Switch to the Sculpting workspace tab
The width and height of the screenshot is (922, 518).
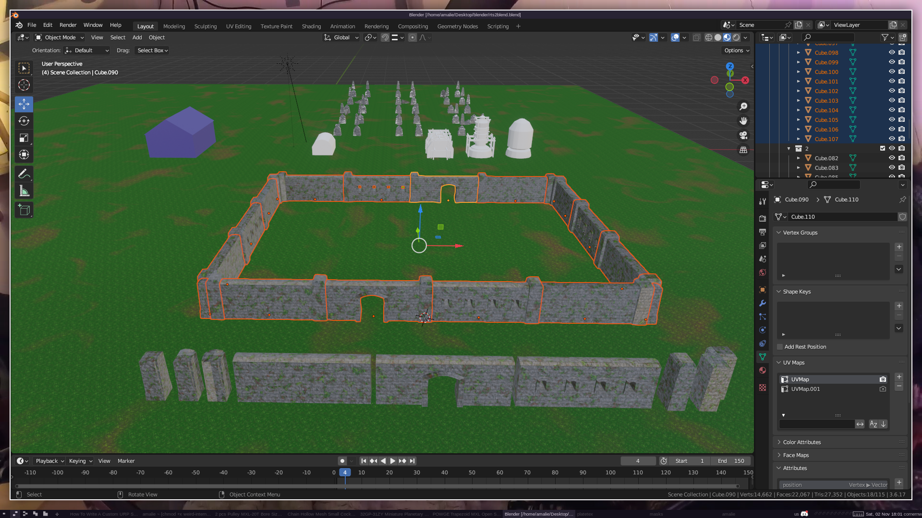206,26
